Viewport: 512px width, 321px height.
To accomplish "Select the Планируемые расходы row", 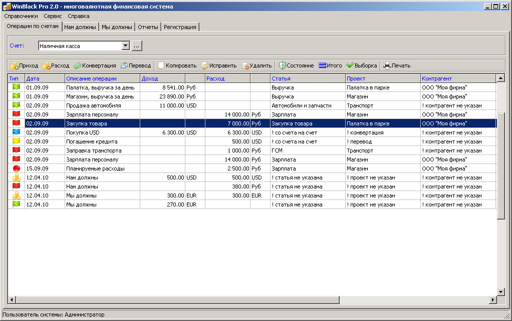I will point(95,168).
